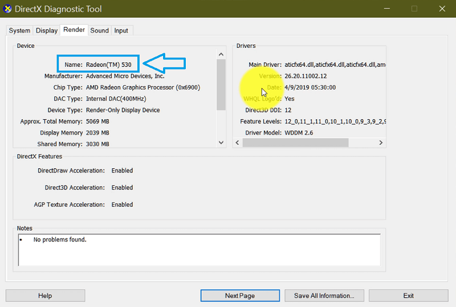The width and height of the screenshot is (456, 307).
Task: Select the 'Radeon(TM) 530' device name
Action: [x=108, y=64]
